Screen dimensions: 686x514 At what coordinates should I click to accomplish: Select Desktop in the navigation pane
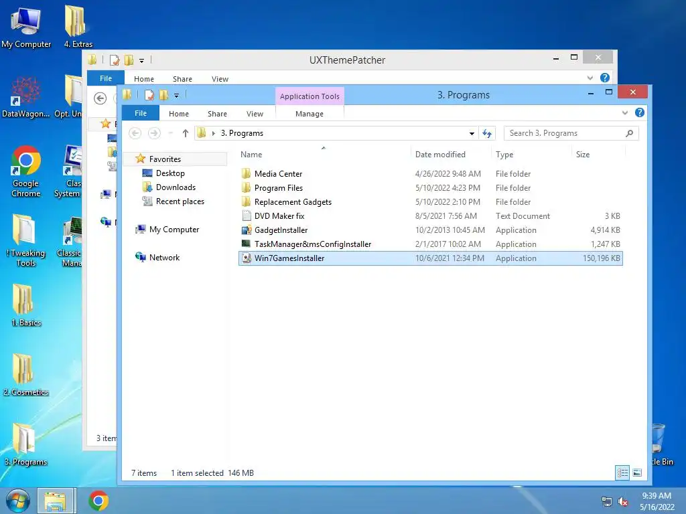(170, 173)
